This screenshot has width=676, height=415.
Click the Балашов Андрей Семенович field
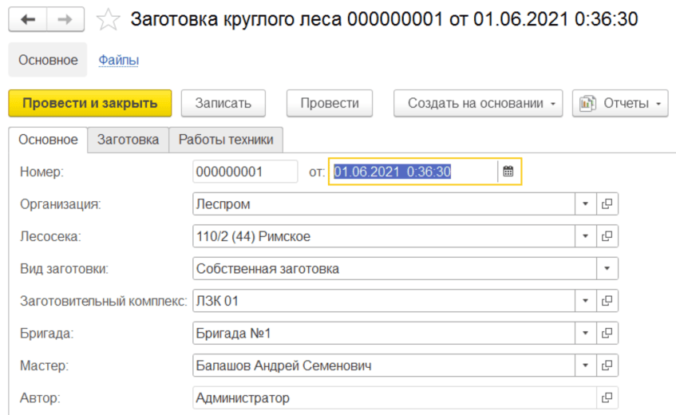[384, 366]
